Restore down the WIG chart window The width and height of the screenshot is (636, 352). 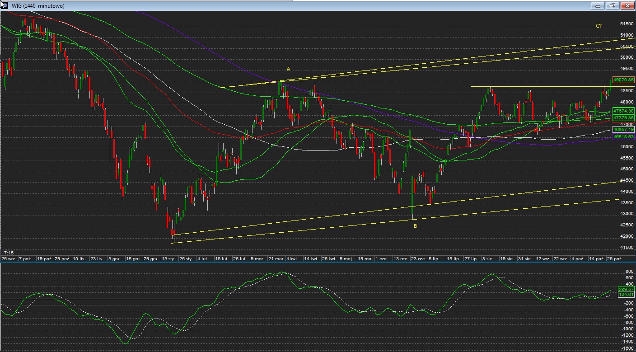(x=613, y=6)
